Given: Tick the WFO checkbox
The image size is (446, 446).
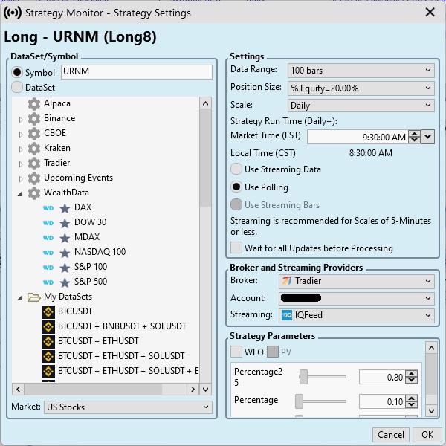Looking at the screenshot, I should pyautogui.click(x=236, y=352).
